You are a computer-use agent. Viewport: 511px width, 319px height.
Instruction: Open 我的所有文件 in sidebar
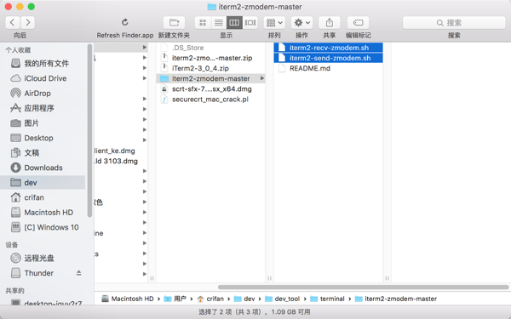(x=43, y=64)
